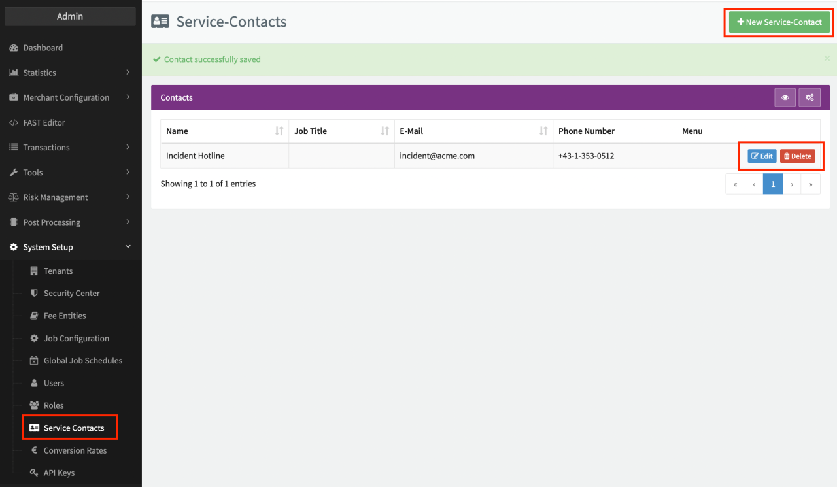This screenshot has width=837, height=487.
Task: Click the New Service-Contact button
Action: (779, 22)
